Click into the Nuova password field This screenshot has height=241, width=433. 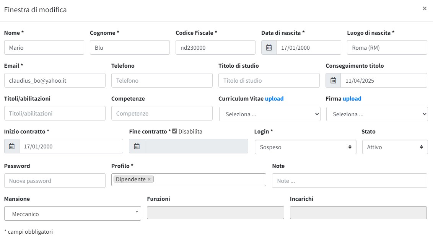click(x=55, y=181)
